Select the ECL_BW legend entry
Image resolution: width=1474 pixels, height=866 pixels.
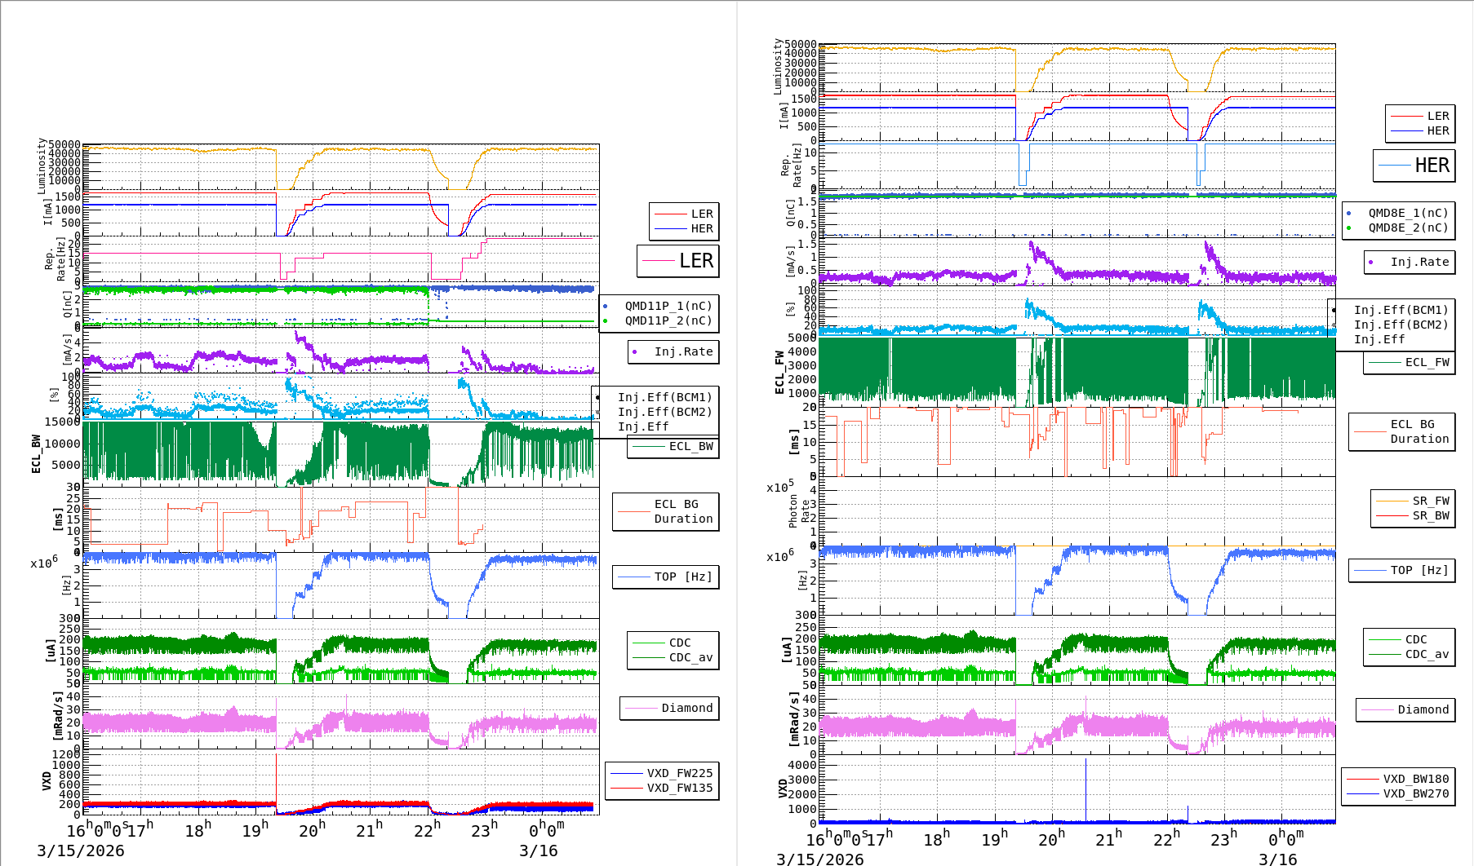click(x=690, y=446)
